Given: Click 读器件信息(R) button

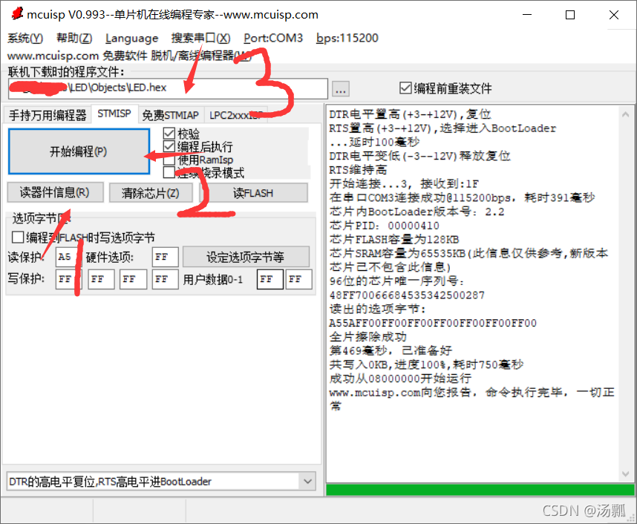Looking at the screenshot, I should 55,192.
